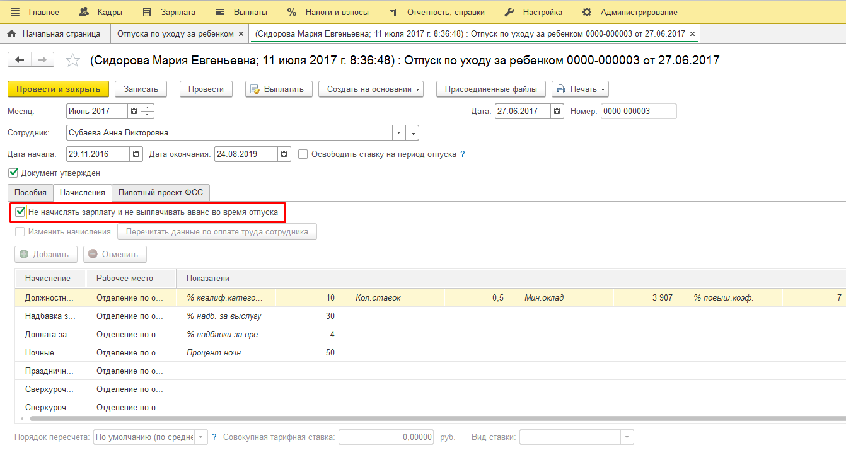Screen dimensions: 846x467
Task: Expand Создать на основании dropdown
Action: click(x=370, y=89)
